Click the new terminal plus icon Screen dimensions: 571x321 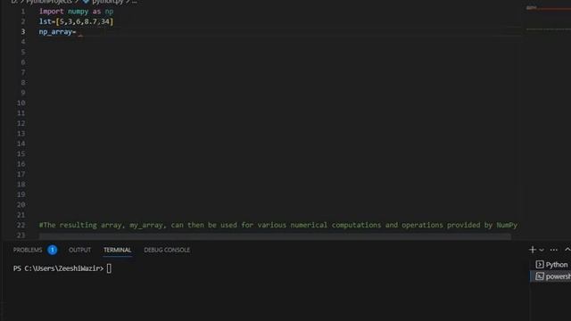[x=533, y=250]
